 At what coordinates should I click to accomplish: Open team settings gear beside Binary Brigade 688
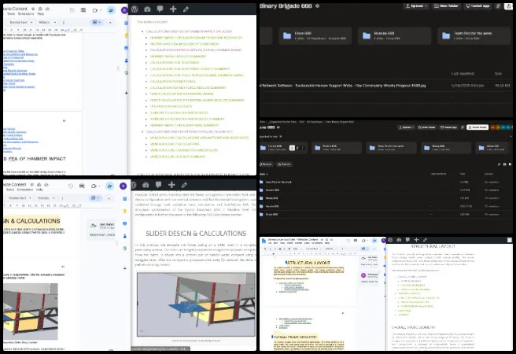(x=317, y=6)
